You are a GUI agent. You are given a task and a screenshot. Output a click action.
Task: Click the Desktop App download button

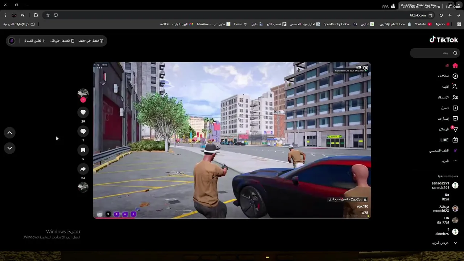click(34, 41)
